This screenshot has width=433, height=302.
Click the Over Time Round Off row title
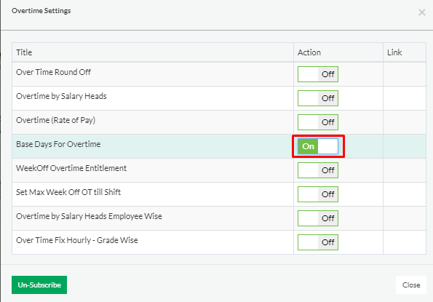[x=53, y=72]
